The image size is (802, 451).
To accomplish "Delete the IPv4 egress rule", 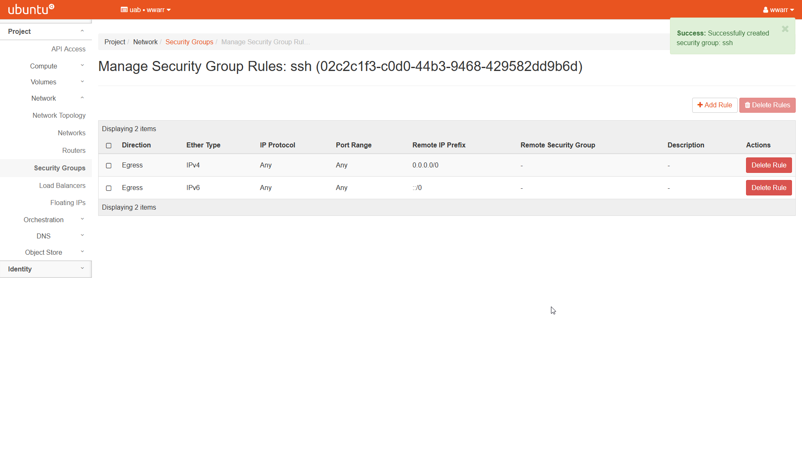I will [x=769, y=165].
